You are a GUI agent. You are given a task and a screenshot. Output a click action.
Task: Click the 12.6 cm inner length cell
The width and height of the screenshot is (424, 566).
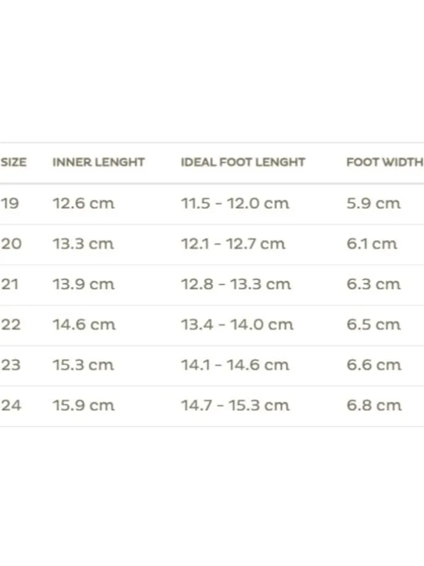[84, 203]
